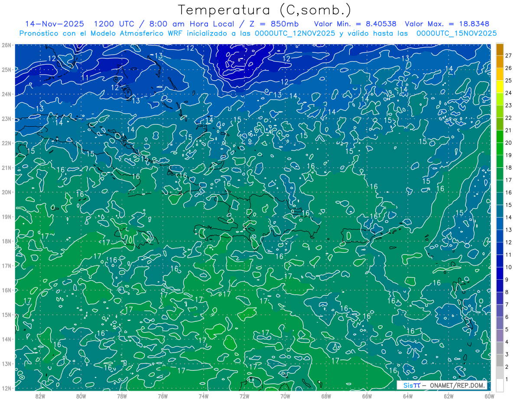Image resolution: width=520 pixels, height=402 pixels.
Task: Click the 62W longitude label
Action: click(x=448, y=396)
